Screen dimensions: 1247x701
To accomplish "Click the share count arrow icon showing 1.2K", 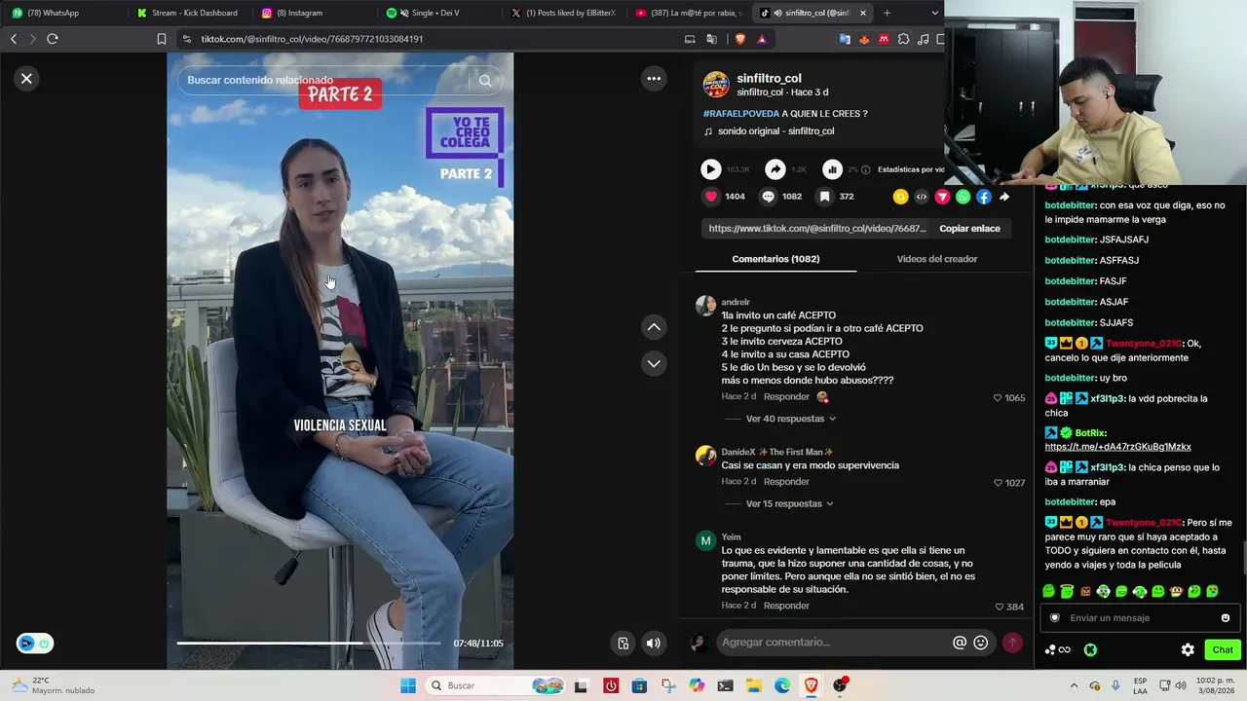I will 775,169.
